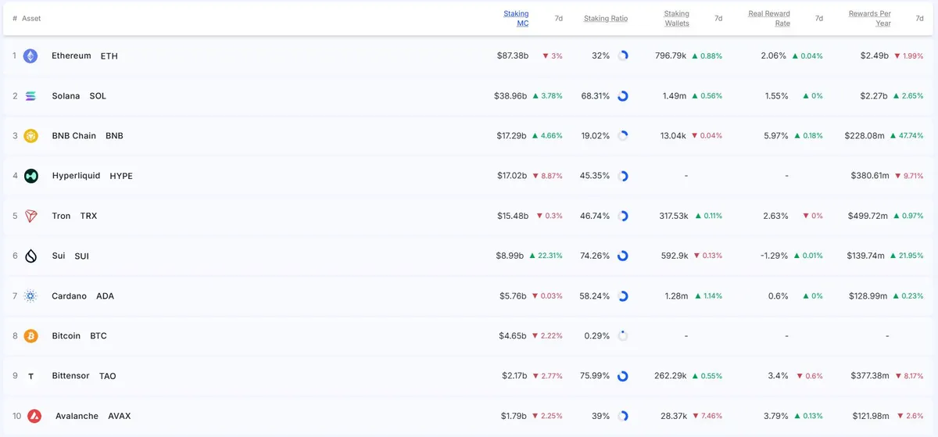Click the Bitcoin logo icon
938x437 pixels.
(x=30, y=336)
